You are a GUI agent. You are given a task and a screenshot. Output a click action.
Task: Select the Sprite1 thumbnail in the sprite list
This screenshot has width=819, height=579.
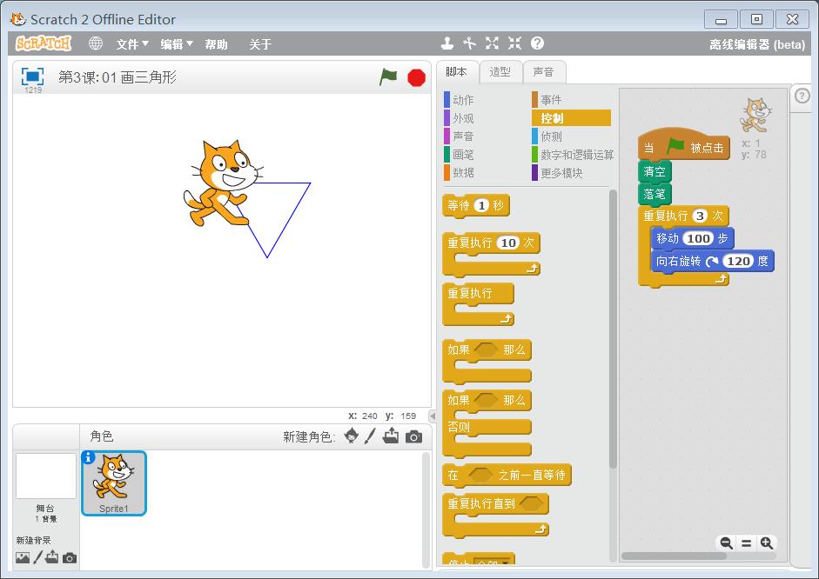tap(114, 483)
